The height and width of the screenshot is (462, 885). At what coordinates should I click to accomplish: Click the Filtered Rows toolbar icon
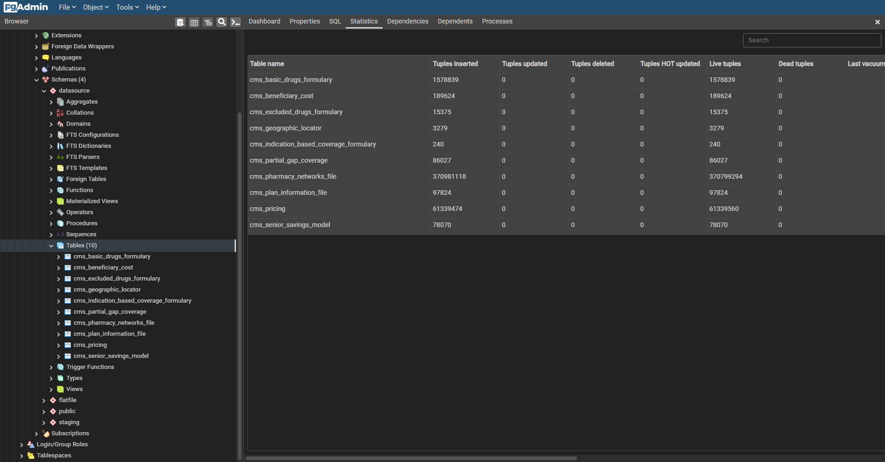point(208,22)
